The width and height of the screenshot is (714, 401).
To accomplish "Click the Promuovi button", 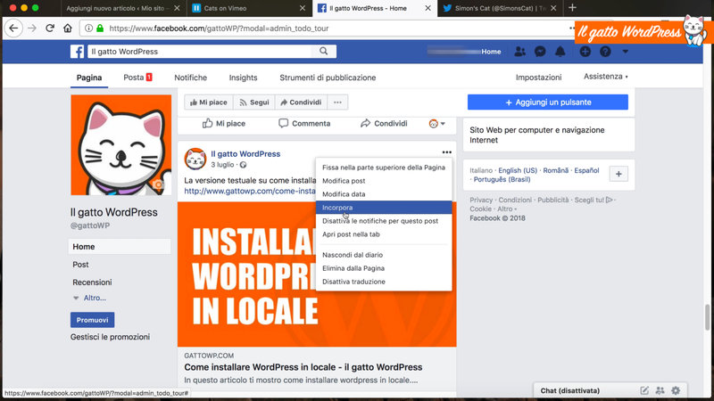I will click(x=93, y=320).
